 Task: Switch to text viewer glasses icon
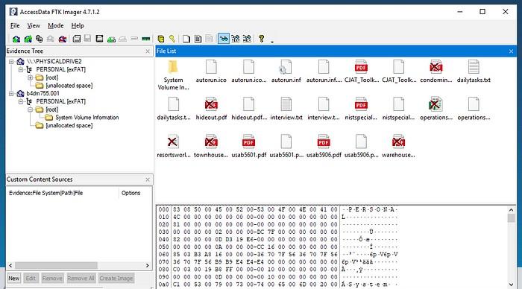(x=236, y=39)
